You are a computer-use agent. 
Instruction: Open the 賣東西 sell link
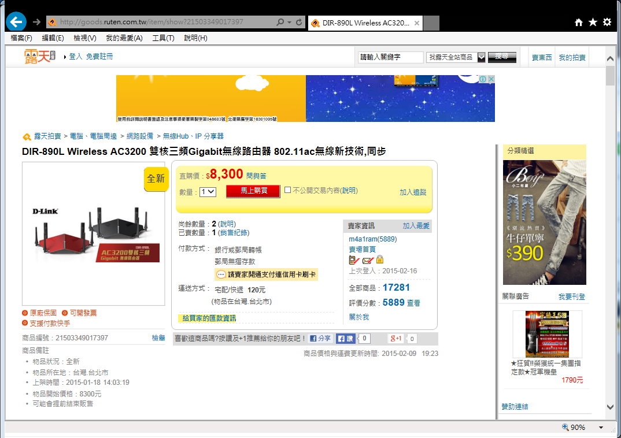541,57
